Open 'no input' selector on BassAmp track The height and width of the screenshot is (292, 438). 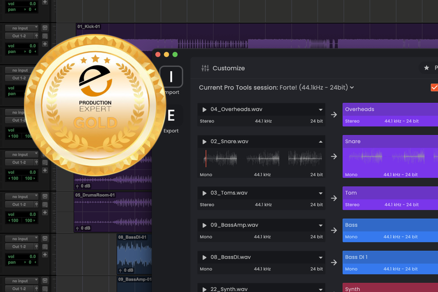tap(22, 281)
